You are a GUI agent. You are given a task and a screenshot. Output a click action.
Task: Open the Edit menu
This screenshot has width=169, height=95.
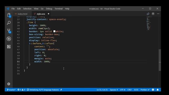coord(19,9)
